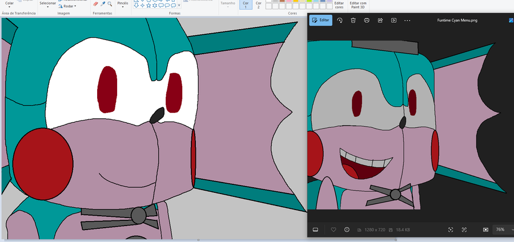
Task: Choose the cloud callout shape
Action: click(x=174, y=5)
